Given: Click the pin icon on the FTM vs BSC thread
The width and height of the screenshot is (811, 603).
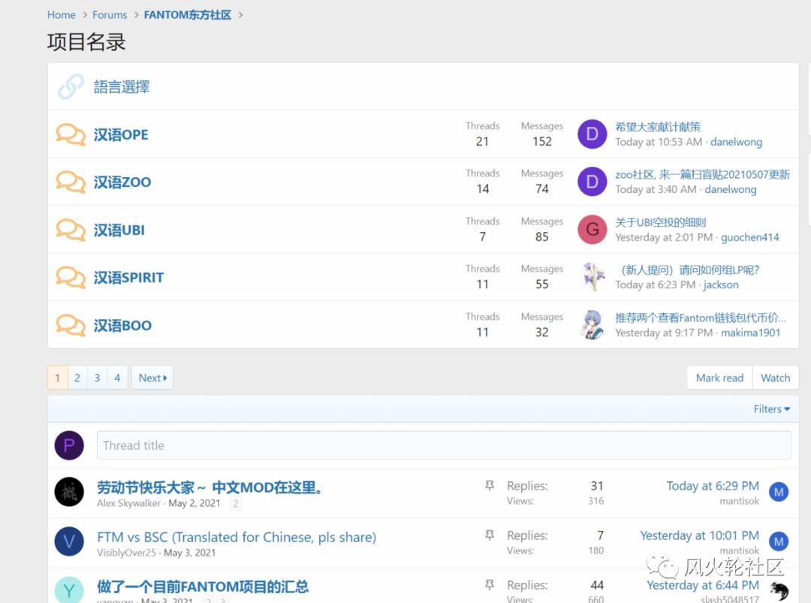Looking at the screenshot, I should (x=490, y=534).
